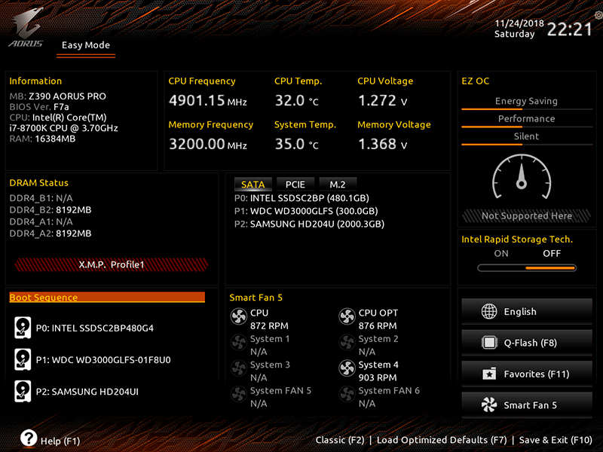The image size is (603, 452).
Task: Click the P1 WDC drive icon
Action: pos(23,359)
